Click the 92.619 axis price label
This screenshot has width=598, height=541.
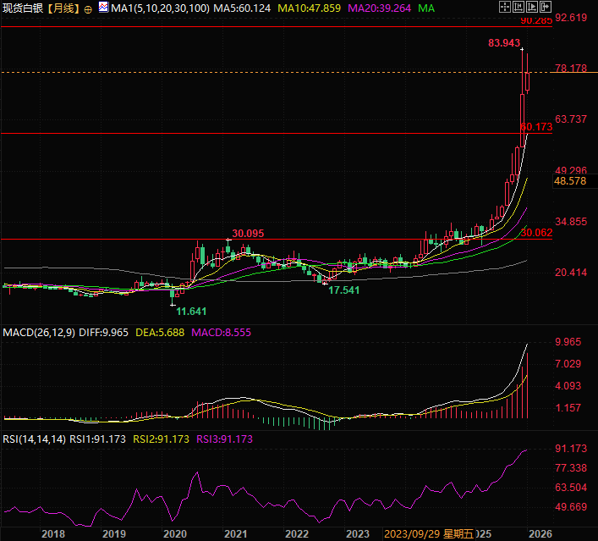(571, 18)
